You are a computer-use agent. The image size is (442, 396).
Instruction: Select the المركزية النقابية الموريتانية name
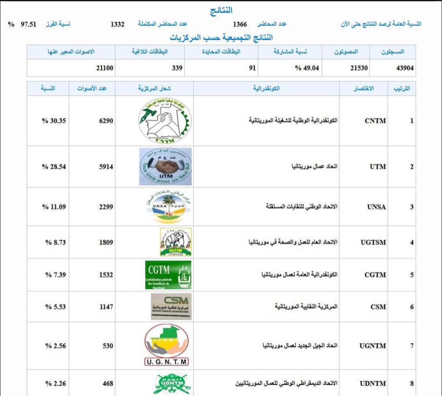[x=306, y=307]
